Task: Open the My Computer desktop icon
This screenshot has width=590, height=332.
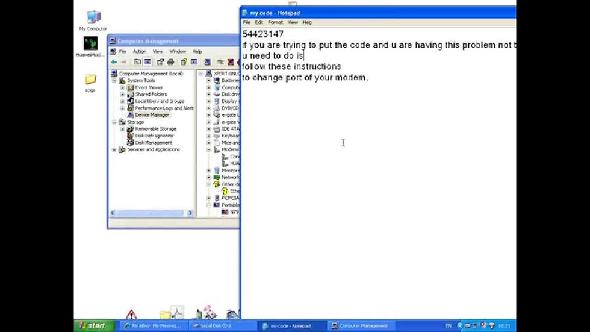Action: coord(93,17)
